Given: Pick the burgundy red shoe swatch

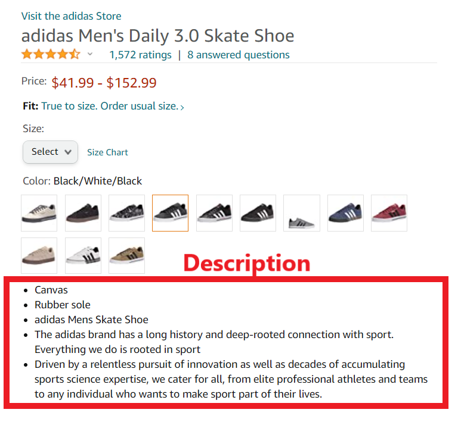Looking at the screenshot, I should coord(389,213).
